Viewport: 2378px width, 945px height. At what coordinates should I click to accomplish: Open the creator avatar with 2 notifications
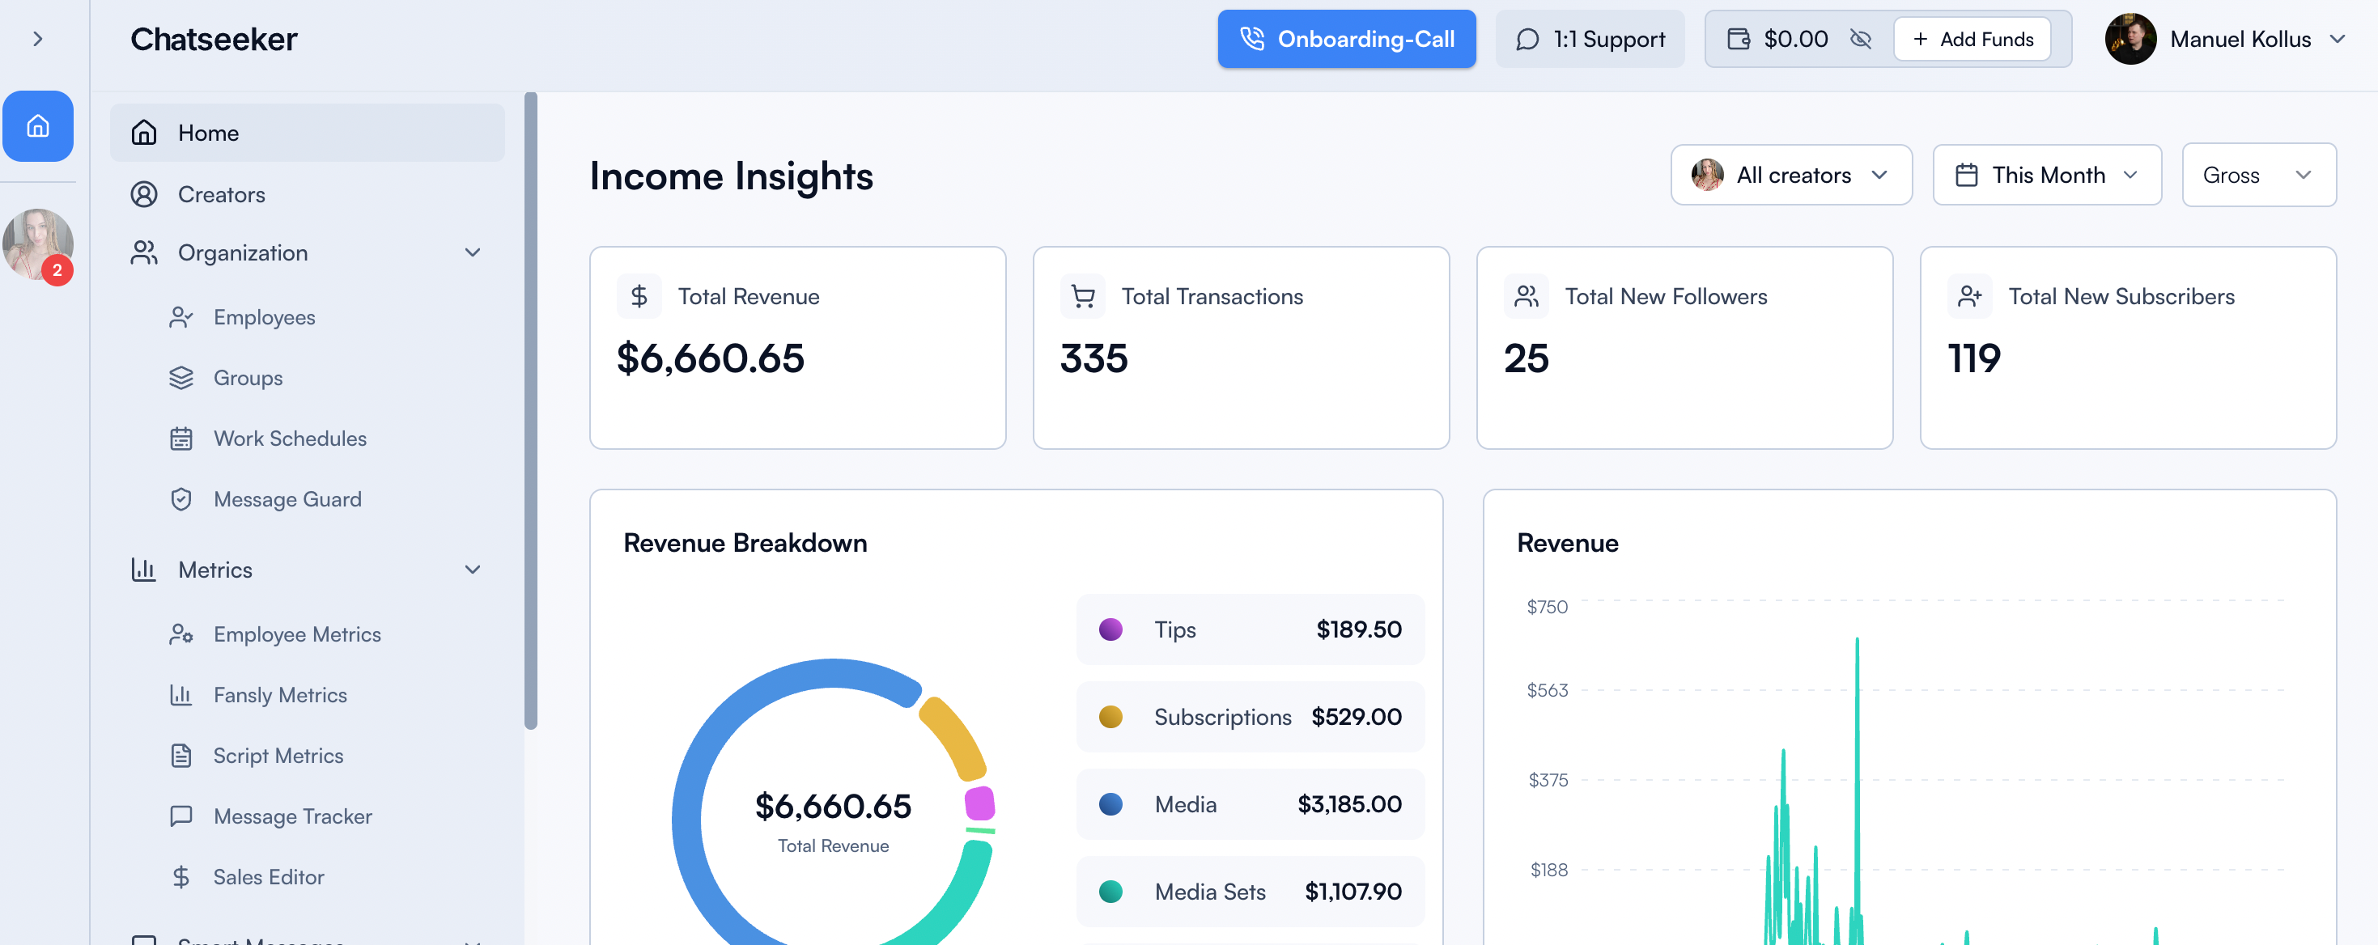(x=38, y=244)
